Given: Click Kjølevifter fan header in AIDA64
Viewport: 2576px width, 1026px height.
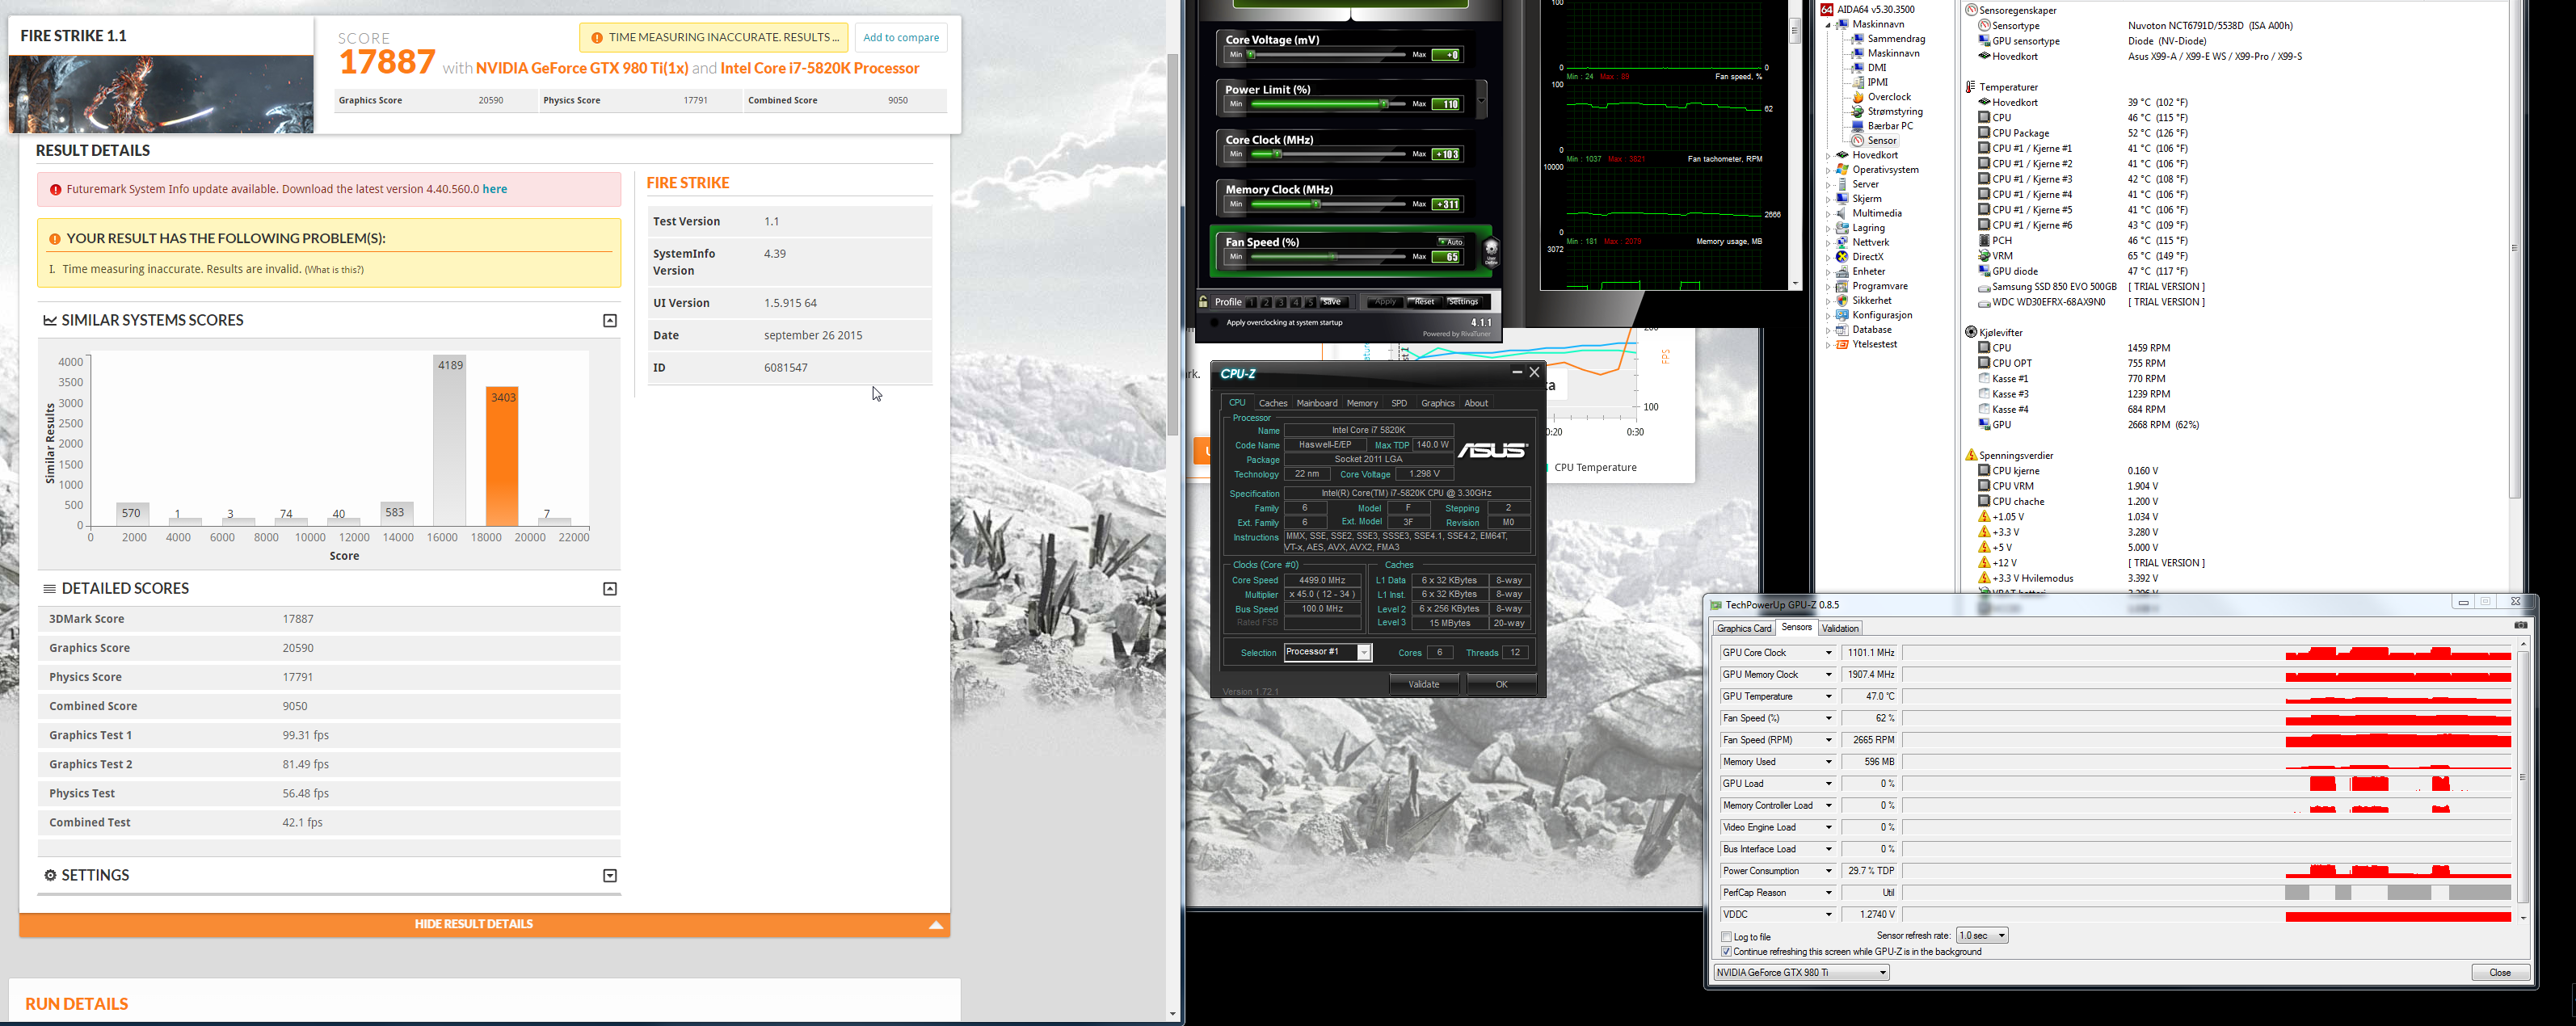Looking at the screenshot, I should point(1994,332).
